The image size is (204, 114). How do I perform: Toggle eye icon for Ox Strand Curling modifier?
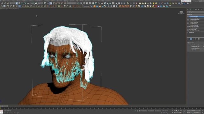[188, 25]
